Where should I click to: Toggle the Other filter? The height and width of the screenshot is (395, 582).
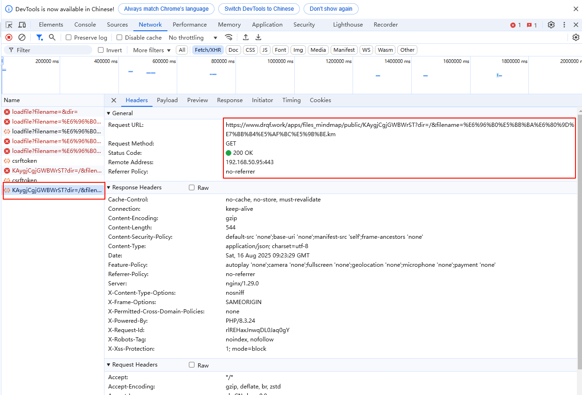(x=407, y=50)
